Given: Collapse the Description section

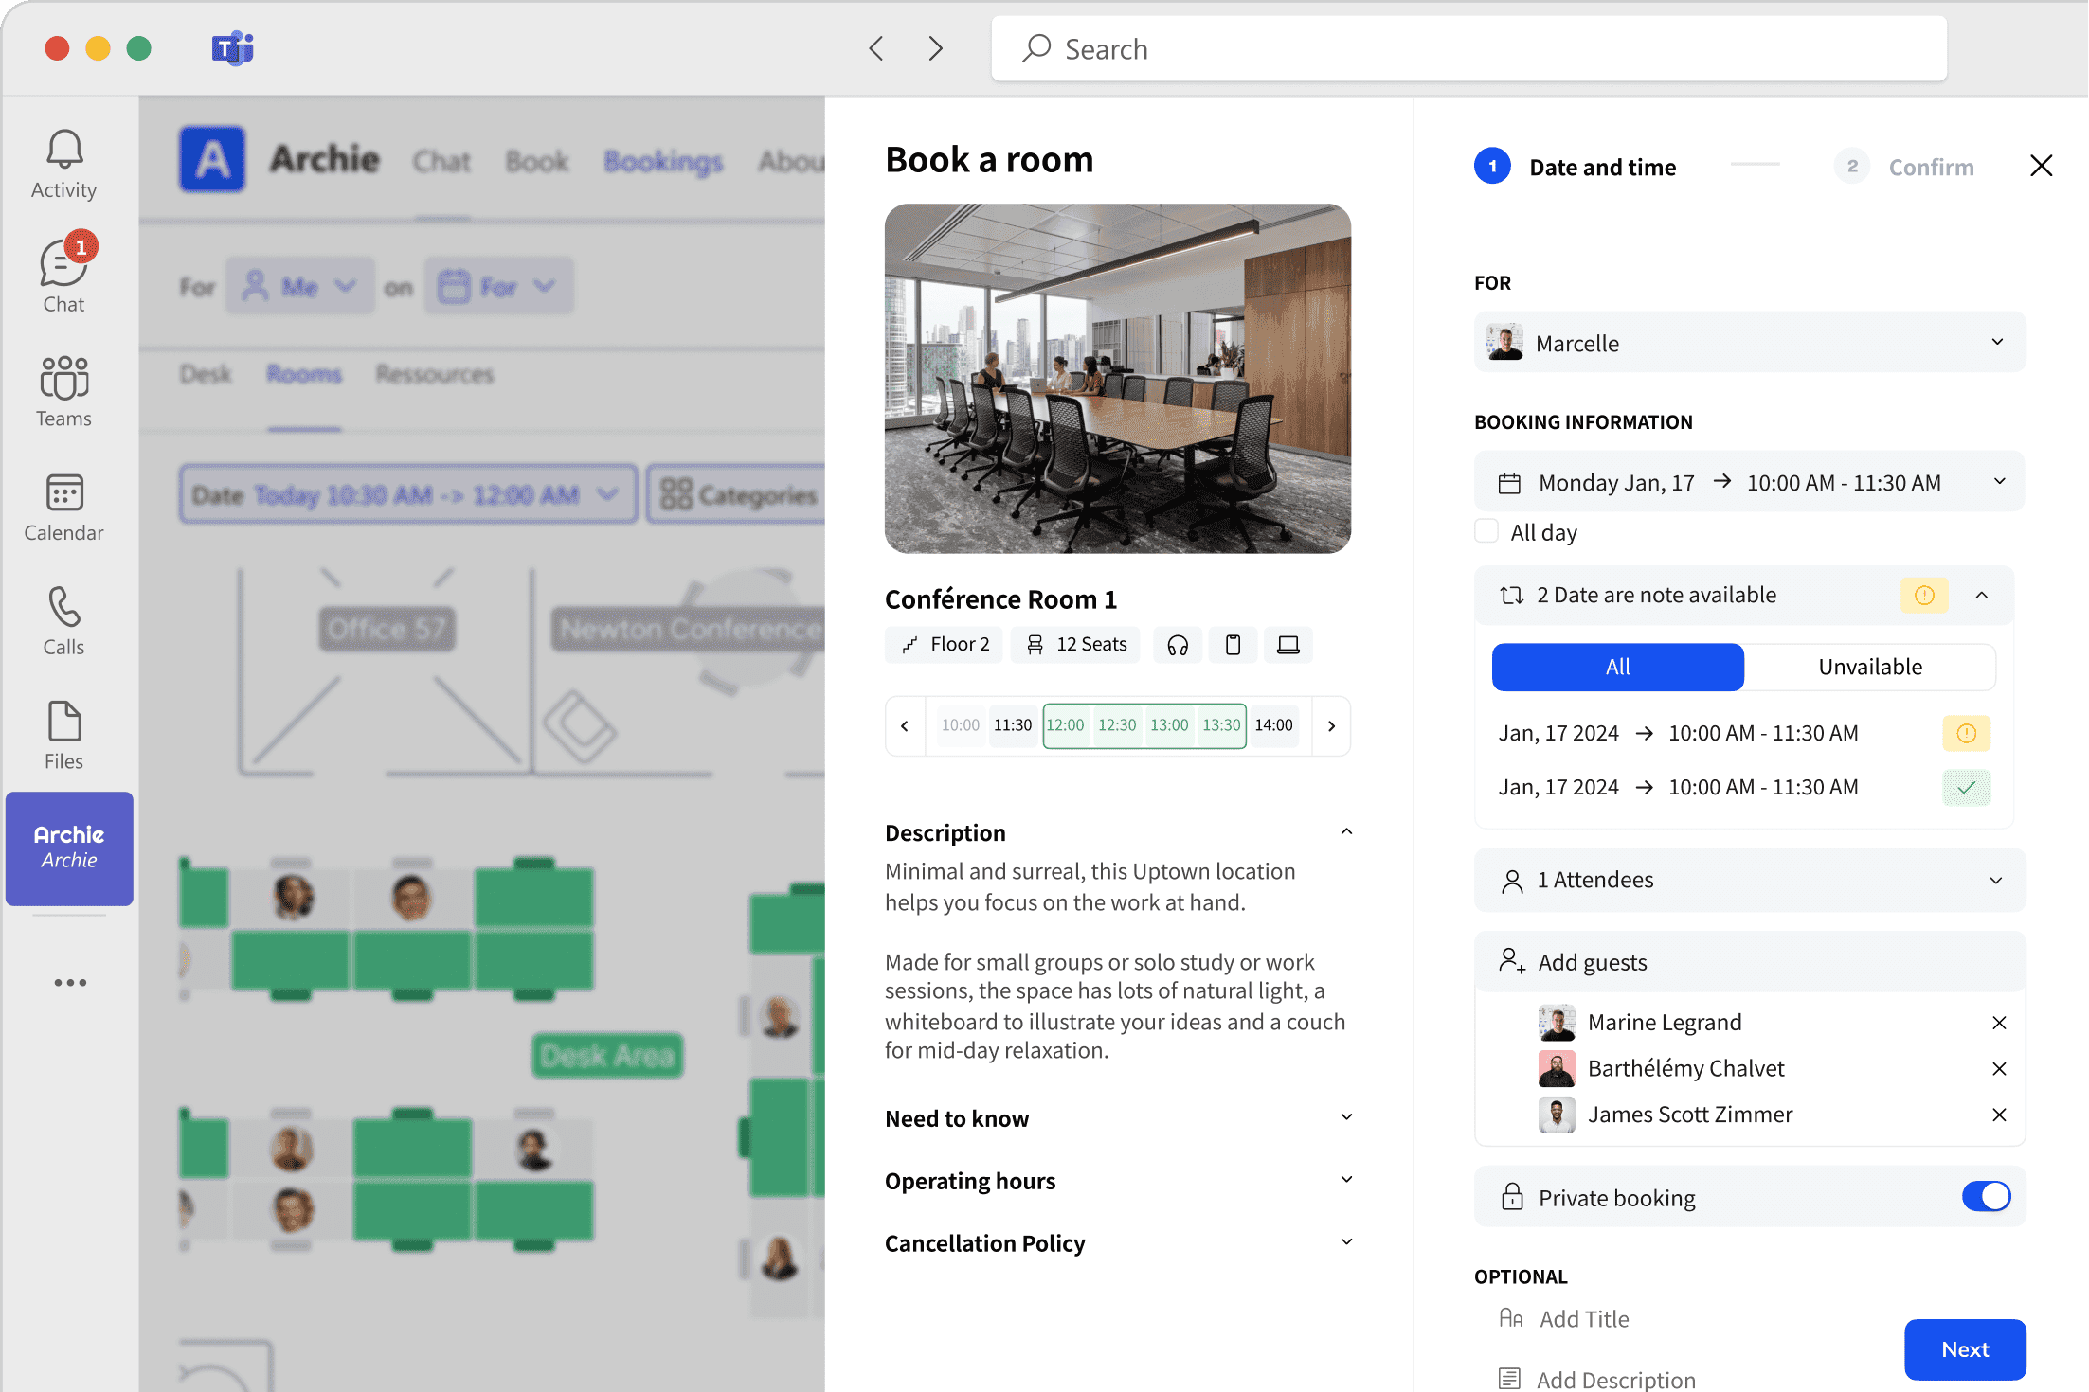Looking at the screenshot, I should pyautogui.click(x=1346, y=830).
